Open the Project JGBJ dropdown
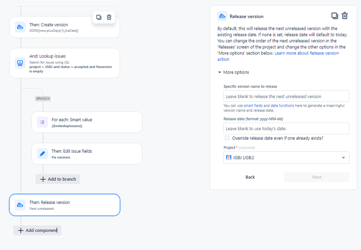 tap(286, 157)
